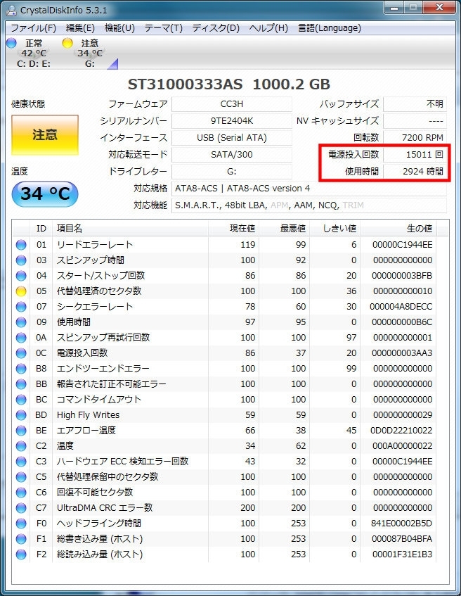Open the ファイル(F) menu

pyautogui.click(x=34, y=28)
